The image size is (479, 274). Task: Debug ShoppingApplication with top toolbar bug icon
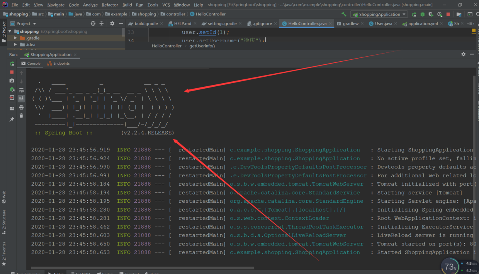[x=423, y=14]
